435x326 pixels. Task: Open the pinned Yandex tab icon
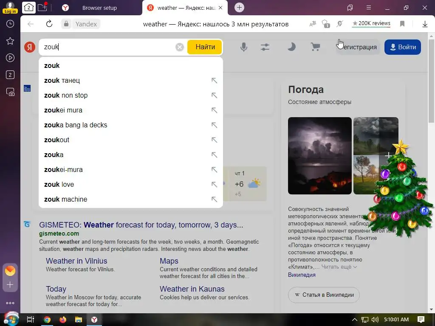(65, 8)
